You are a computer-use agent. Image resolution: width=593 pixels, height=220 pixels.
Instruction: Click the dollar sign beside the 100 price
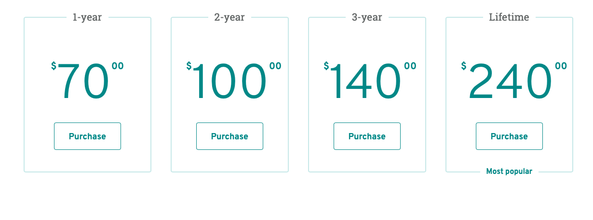click(189, 66)
